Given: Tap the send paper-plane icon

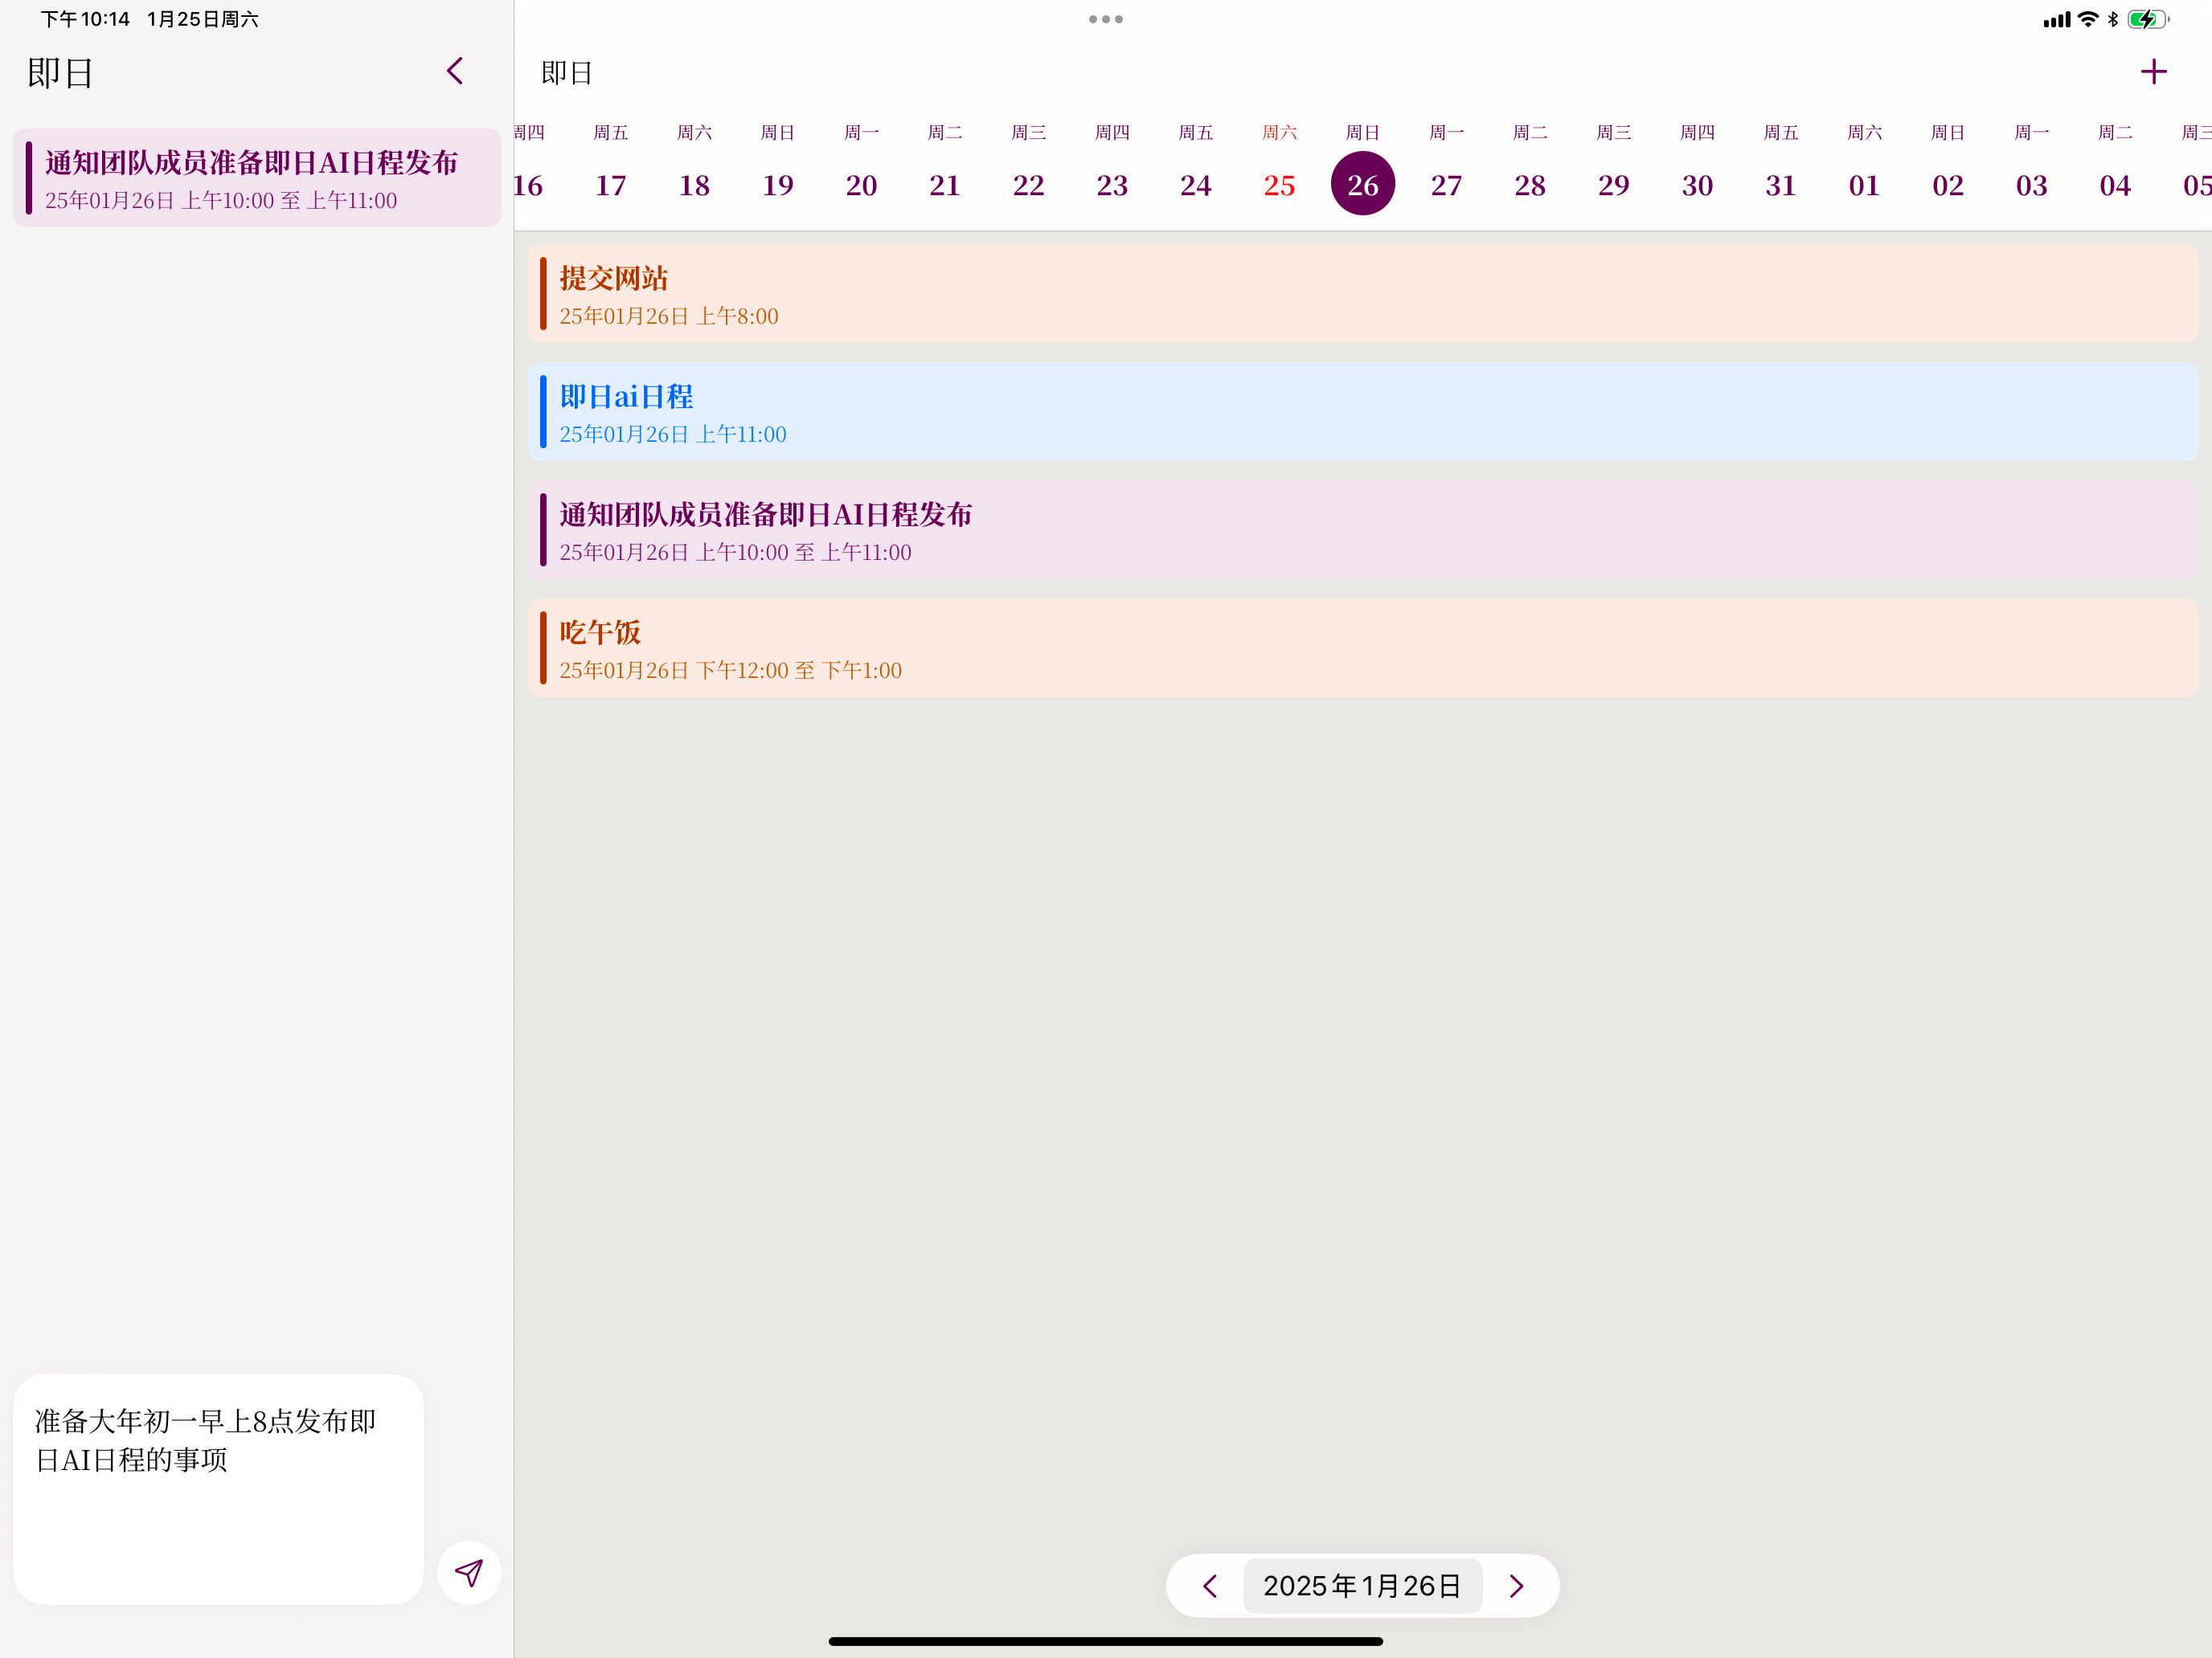Looking at the screenshot, I should (468, 1572).
